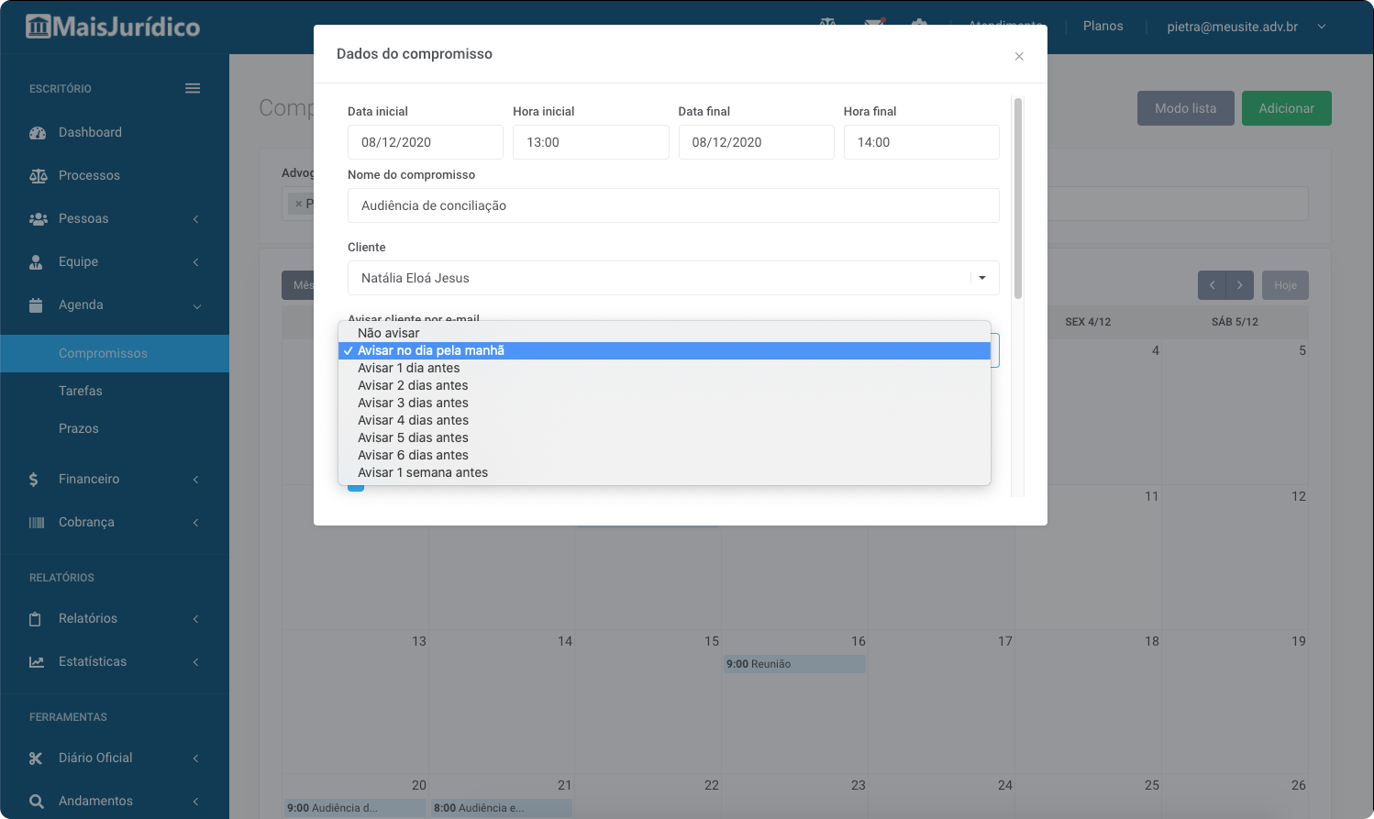
Task: Click the Processos scales icon
Action: (x=38, y=176)
